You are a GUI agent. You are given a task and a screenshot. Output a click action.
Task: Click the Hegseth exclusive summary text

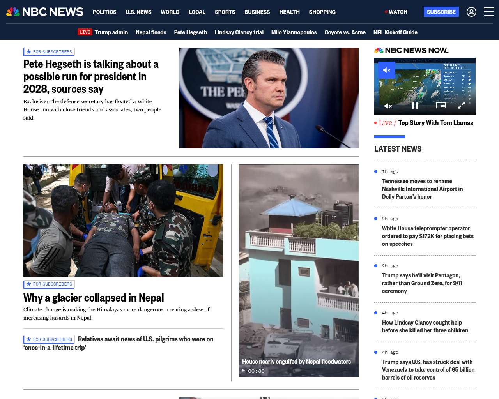click(92, 109)
